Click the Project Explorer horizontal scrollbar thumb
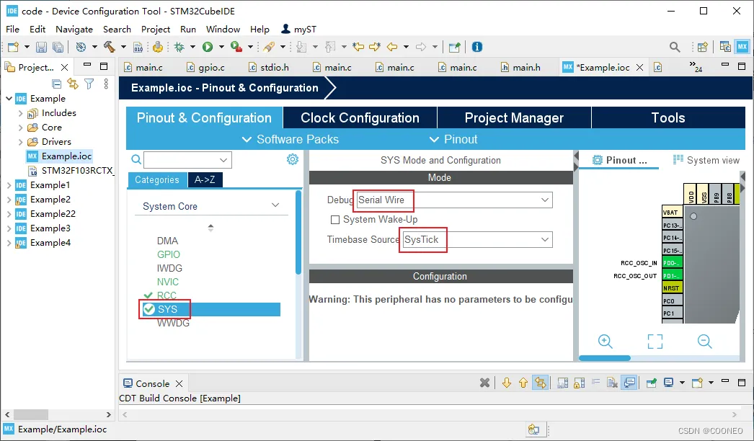Screen dimensions: 754x441 [x=31, y=414]
